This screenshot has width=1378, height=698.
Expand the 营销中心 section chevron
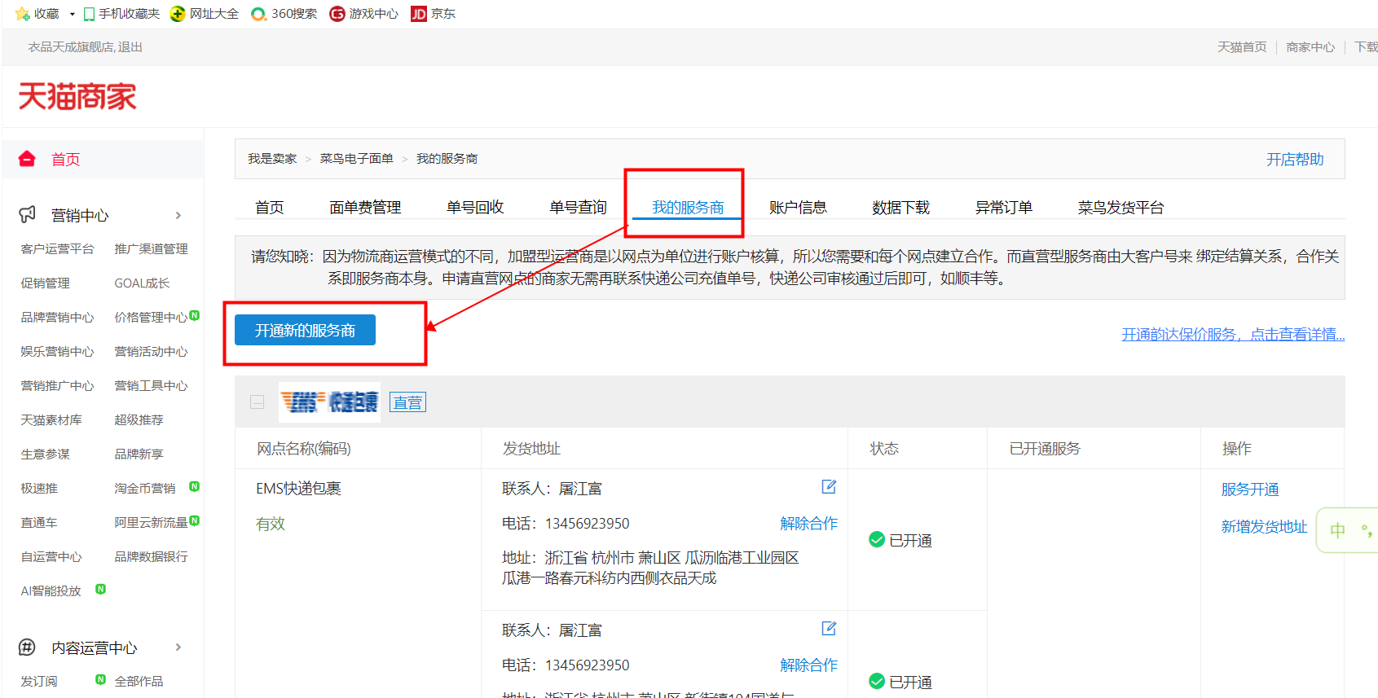[178, 215]
